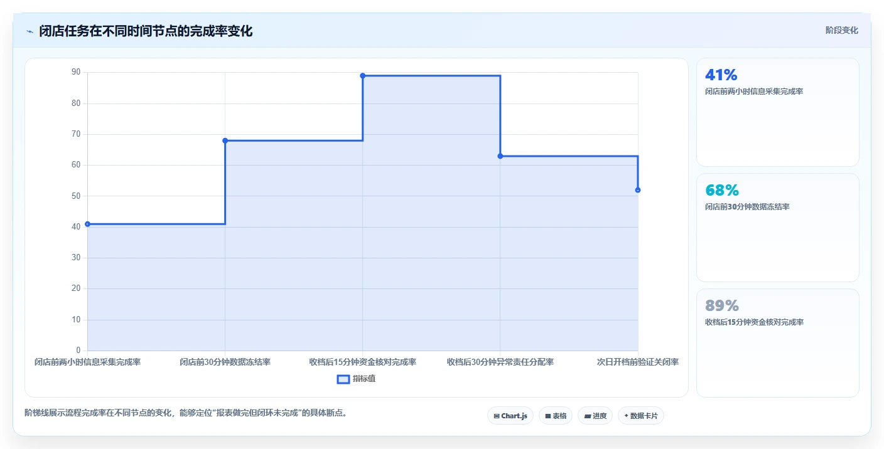
Task: Click the 指标值 legend color box
Action: [343, 379]
